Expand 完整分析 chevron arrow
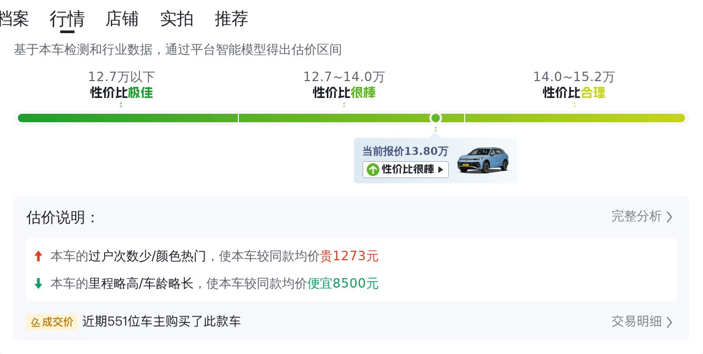The image size is (703, 354). (669, 217)
